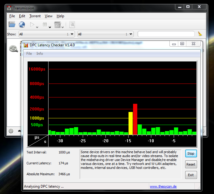Click the Exit button
Viewport: 214px width, 194px height.
191,175
